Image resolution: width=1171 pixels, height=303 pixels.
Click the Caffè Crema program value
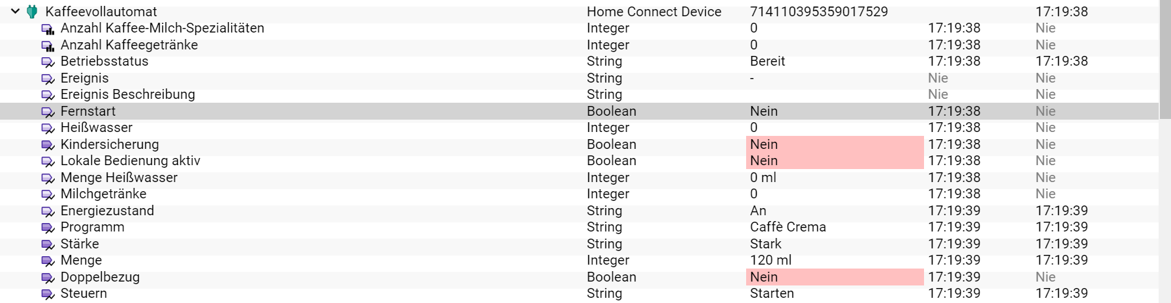click(x=788, y=227)
